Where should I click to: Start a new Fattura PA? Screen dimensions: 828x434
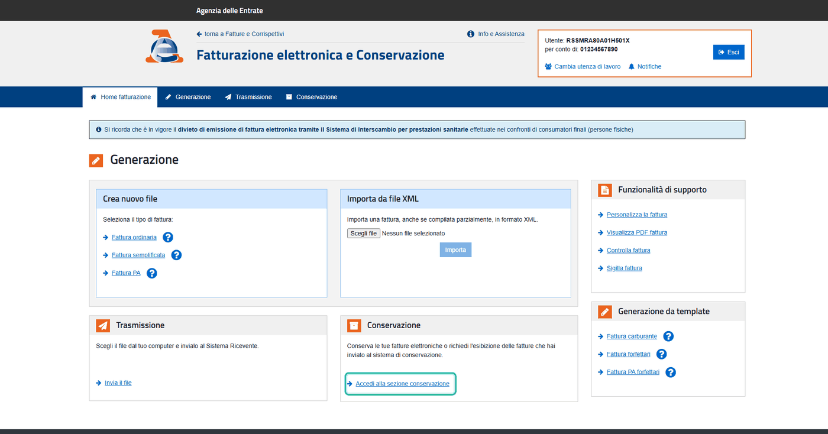pyautogui.click(x=126, y=273)
